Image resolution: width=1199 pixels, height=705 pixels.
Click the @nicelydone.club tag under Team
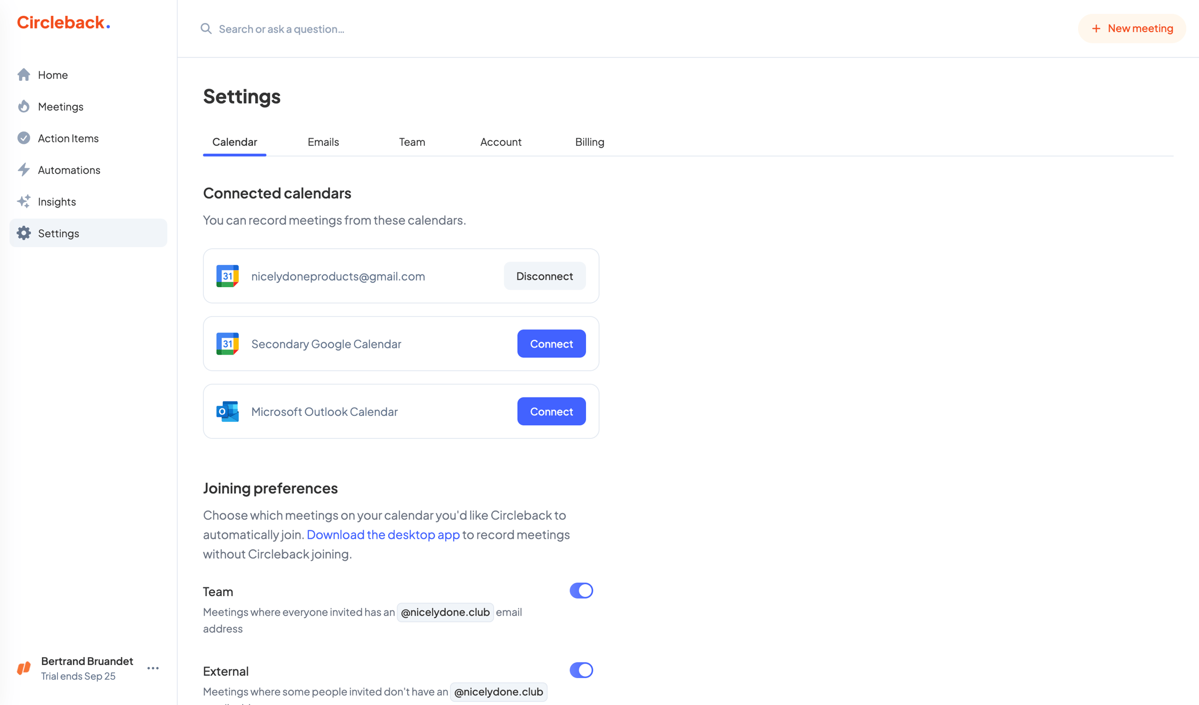445,612
